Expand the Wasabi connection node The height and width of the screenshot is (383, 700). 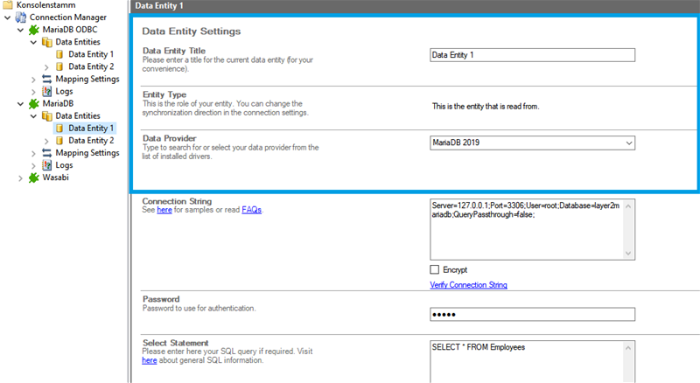[x=21, y=178]
